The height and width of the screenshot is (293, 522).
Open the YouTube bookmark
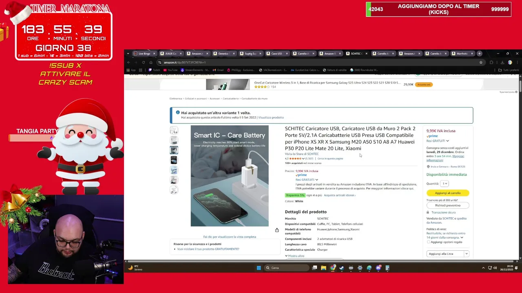[170, 70]
